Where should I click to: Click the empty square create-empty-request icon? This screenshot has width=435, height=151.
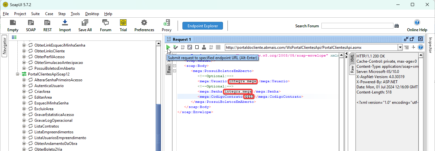[197, 47]
